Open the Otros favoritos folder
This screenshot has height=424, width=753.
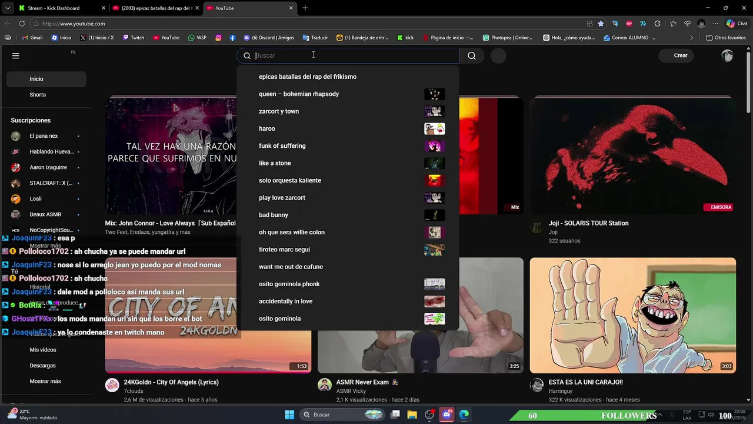(726, 38)
